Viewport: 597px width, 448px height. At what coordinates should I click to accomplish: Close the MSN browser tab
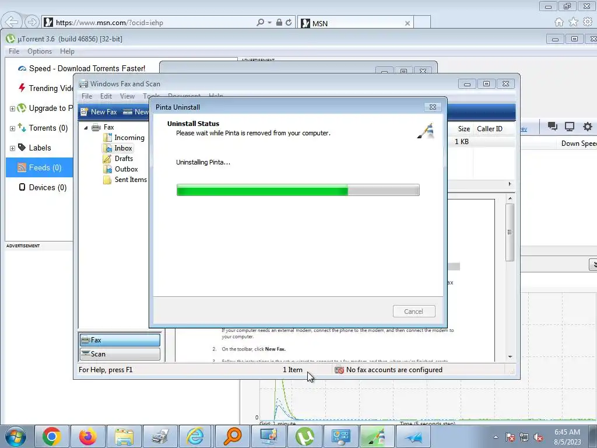[408, 23]
